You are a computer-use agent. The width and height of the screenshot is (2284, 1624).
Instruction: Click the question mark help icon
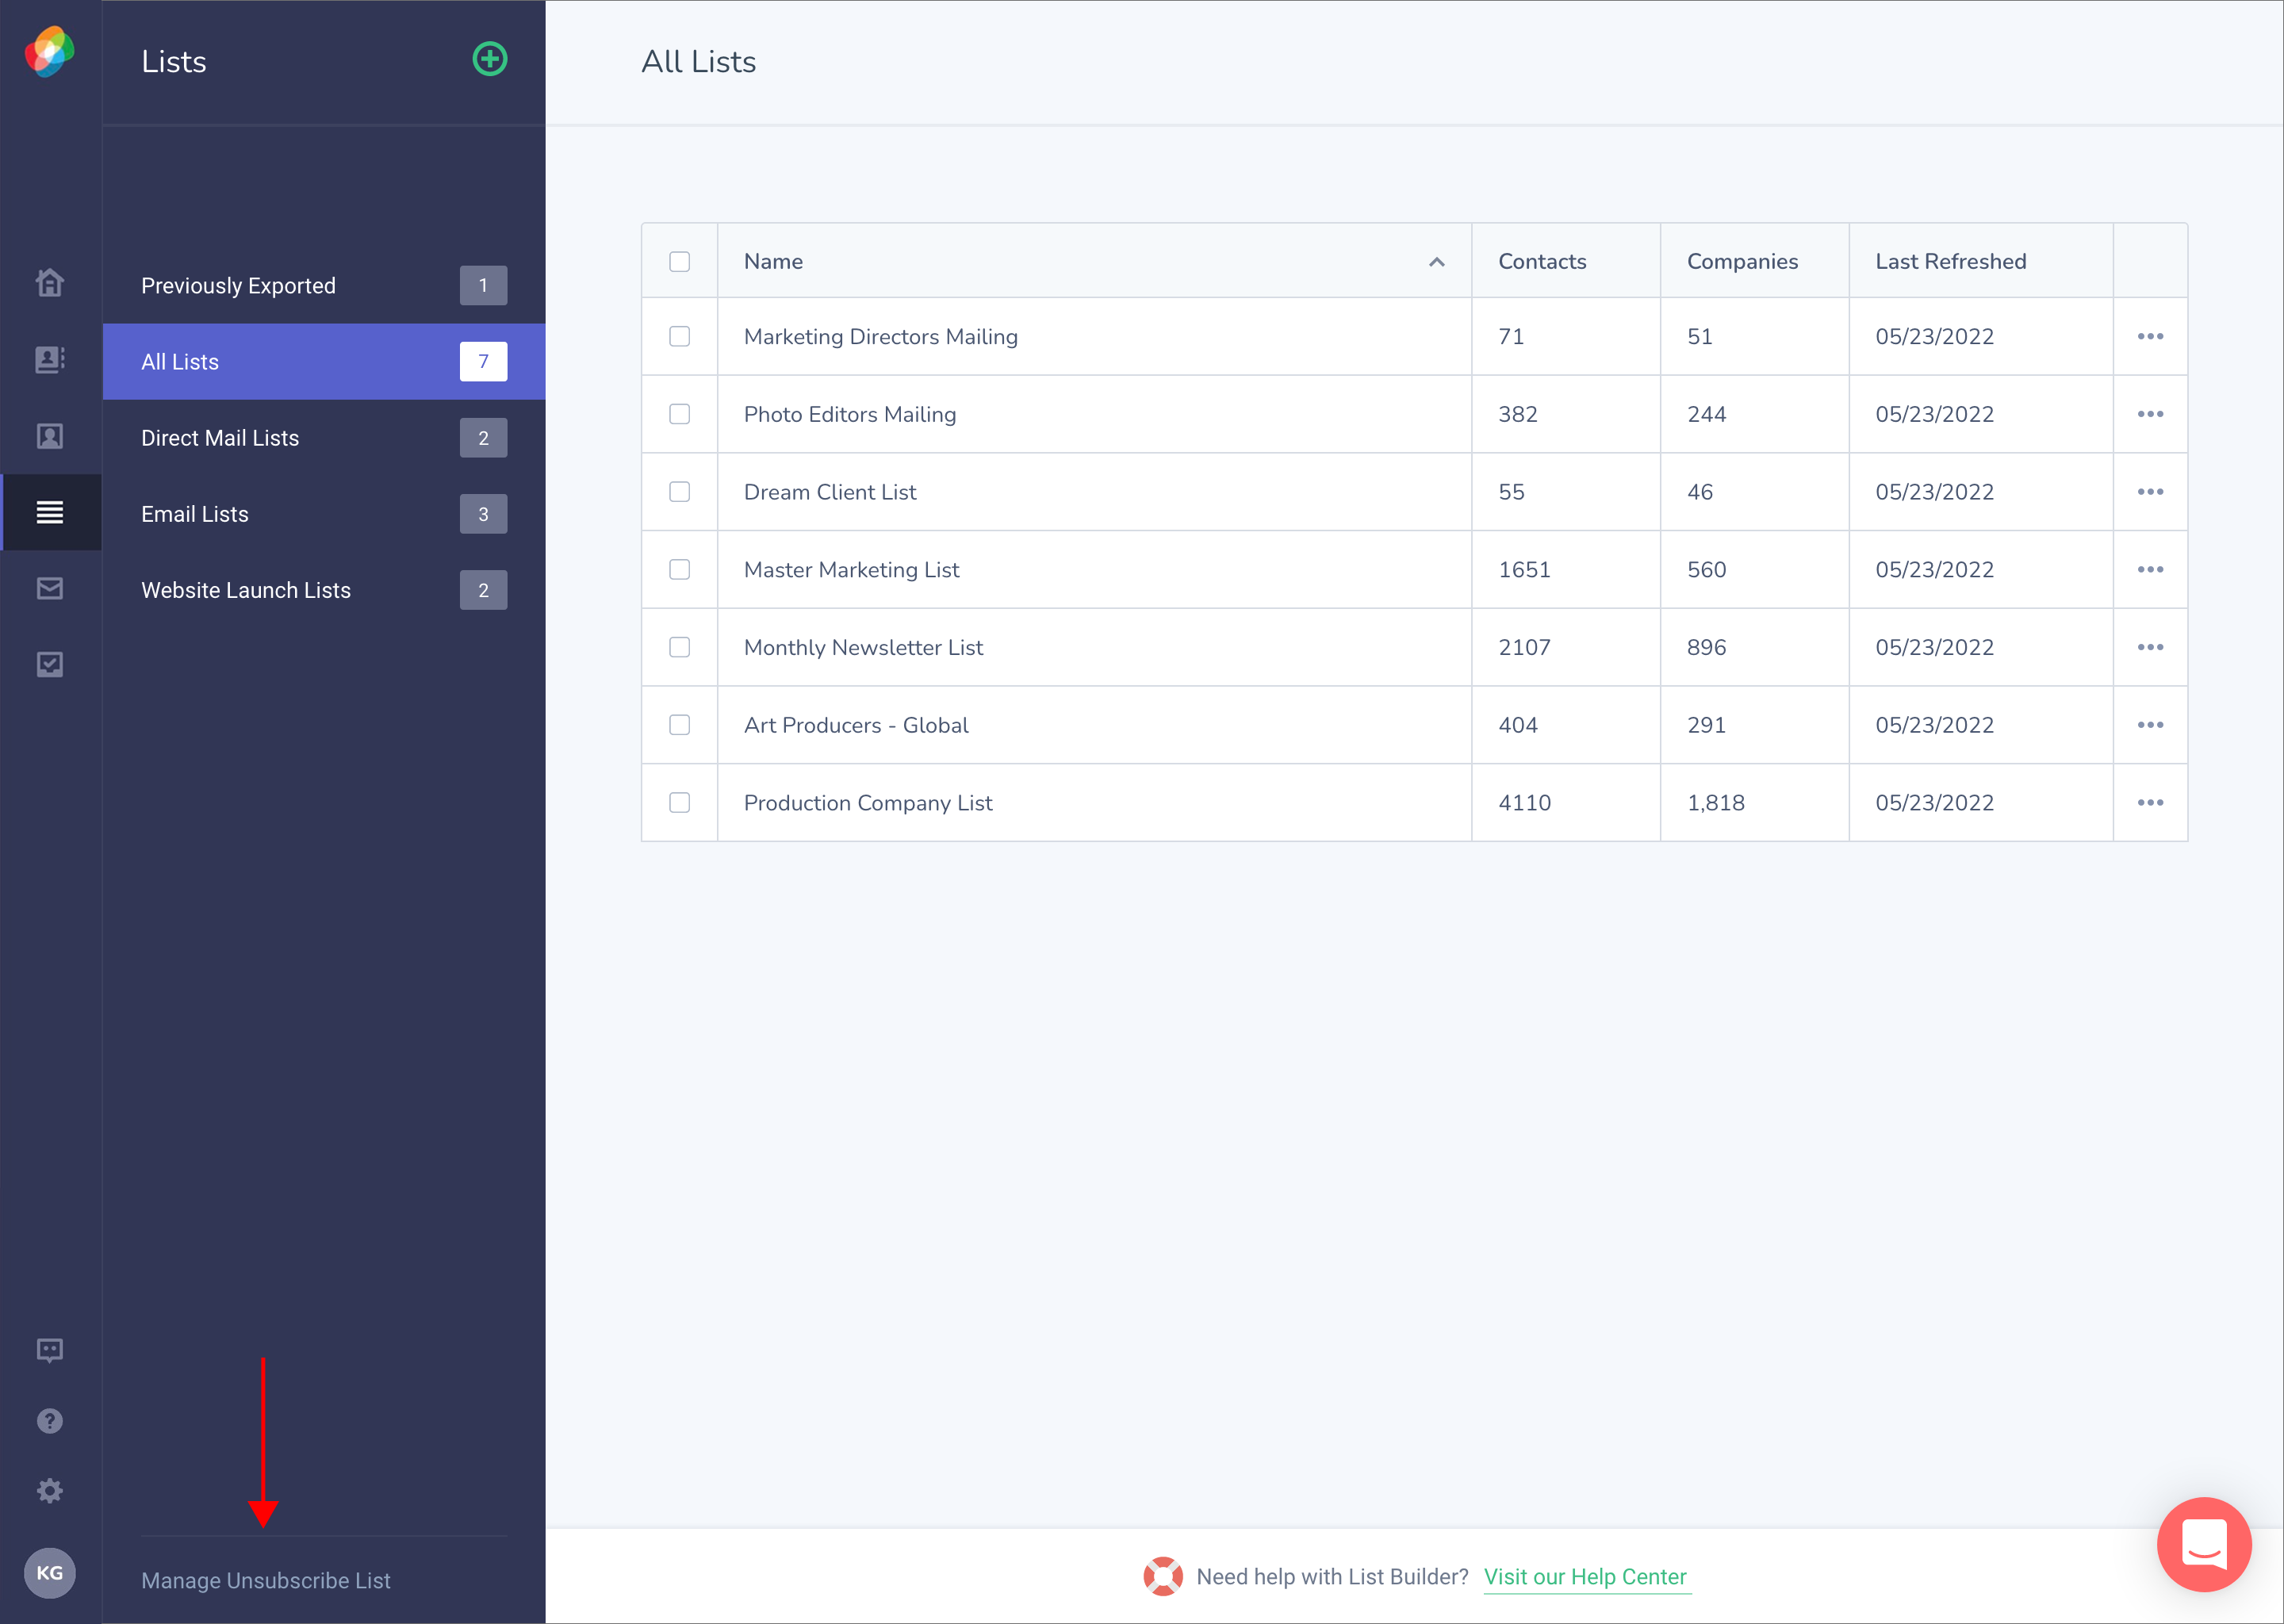pos(50,1421)
